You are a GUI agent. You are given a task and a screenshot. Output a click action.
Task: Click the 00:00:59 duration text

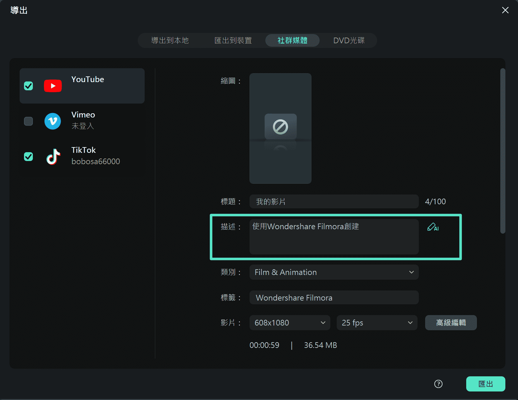(264, 345)
